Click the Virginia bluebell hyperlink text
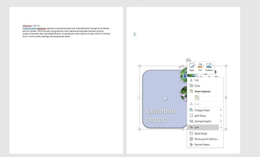Screen dimensions: 260x157 click(x=29, y=28)
